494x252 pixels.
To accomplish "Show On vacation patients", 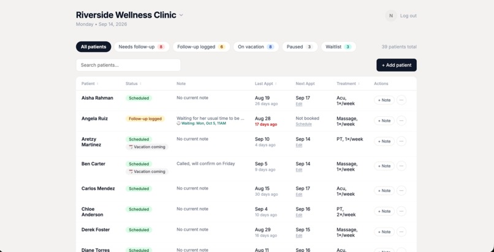I will click(x=256, y=47).
